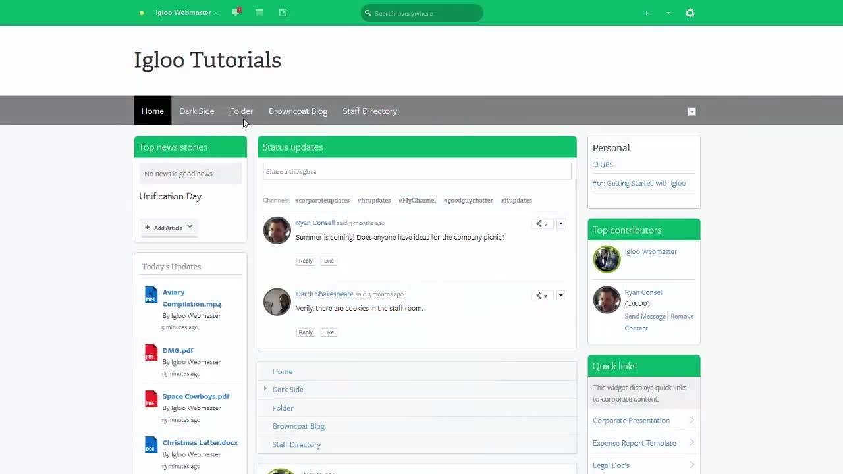This screenshot has width=843, height=474.
Task: Open Igloo Webmaster contributor name link
Action: tap(651, 251)
